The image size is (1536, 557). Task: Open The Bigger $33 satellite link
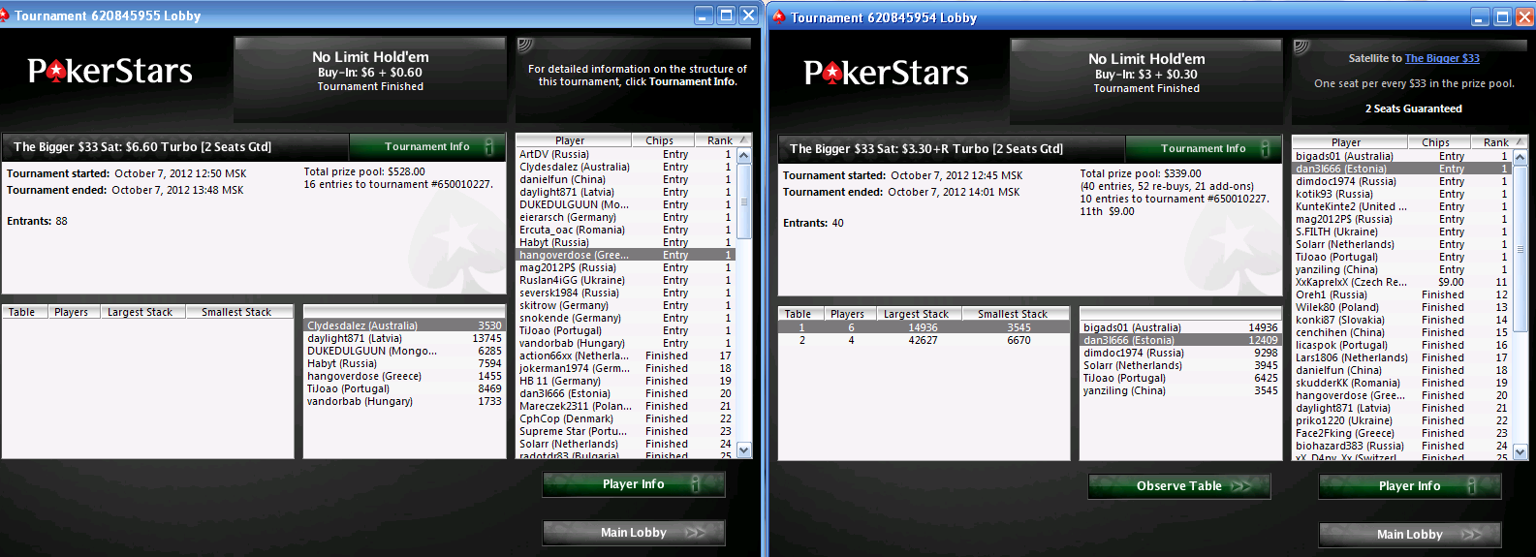tap(1442, 58)
